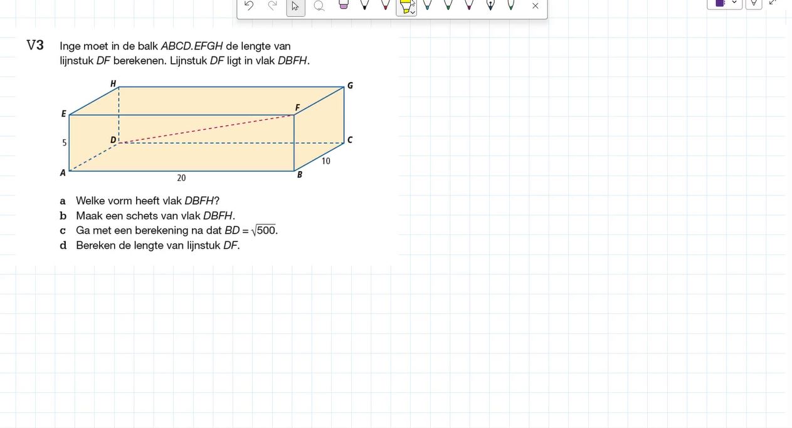This screenshot has height=428, width=792.
Task: Click question a 'Welke vorm heeft vlak DBFH?'
Action: (x=147, y=201)
